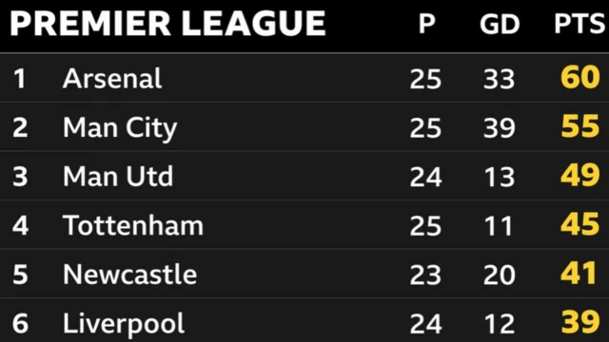Select the PTS column header
This screenshot has height=342, width=609.
point(580,24)
